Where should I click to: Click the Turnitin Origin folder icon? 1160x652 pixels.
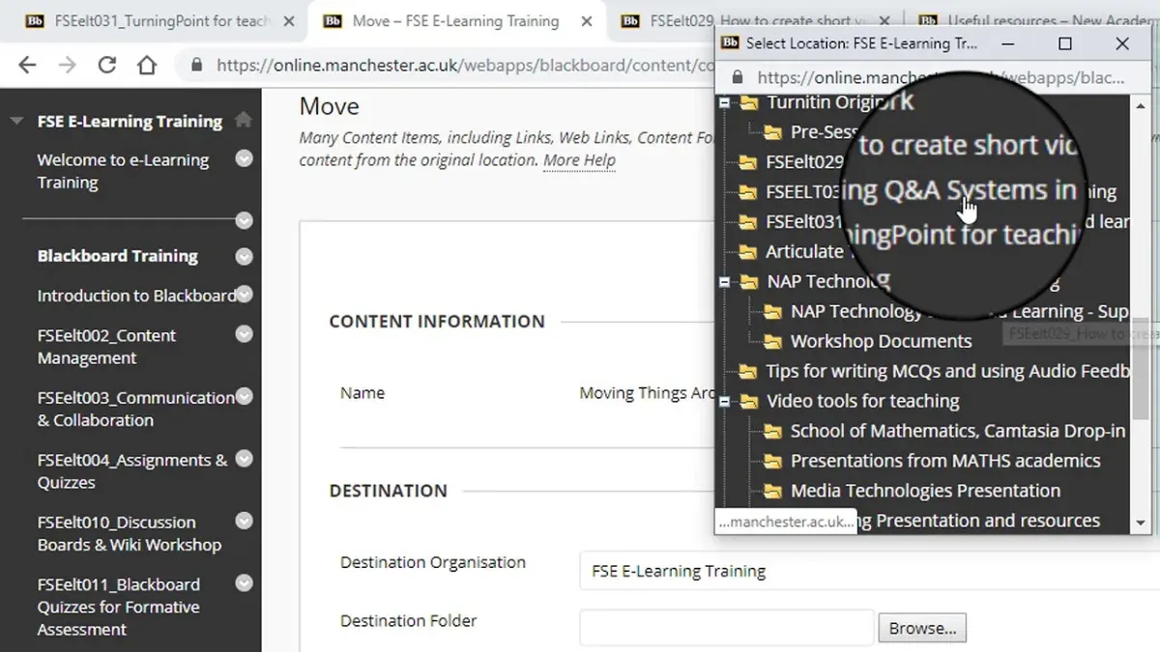point(748,102)
